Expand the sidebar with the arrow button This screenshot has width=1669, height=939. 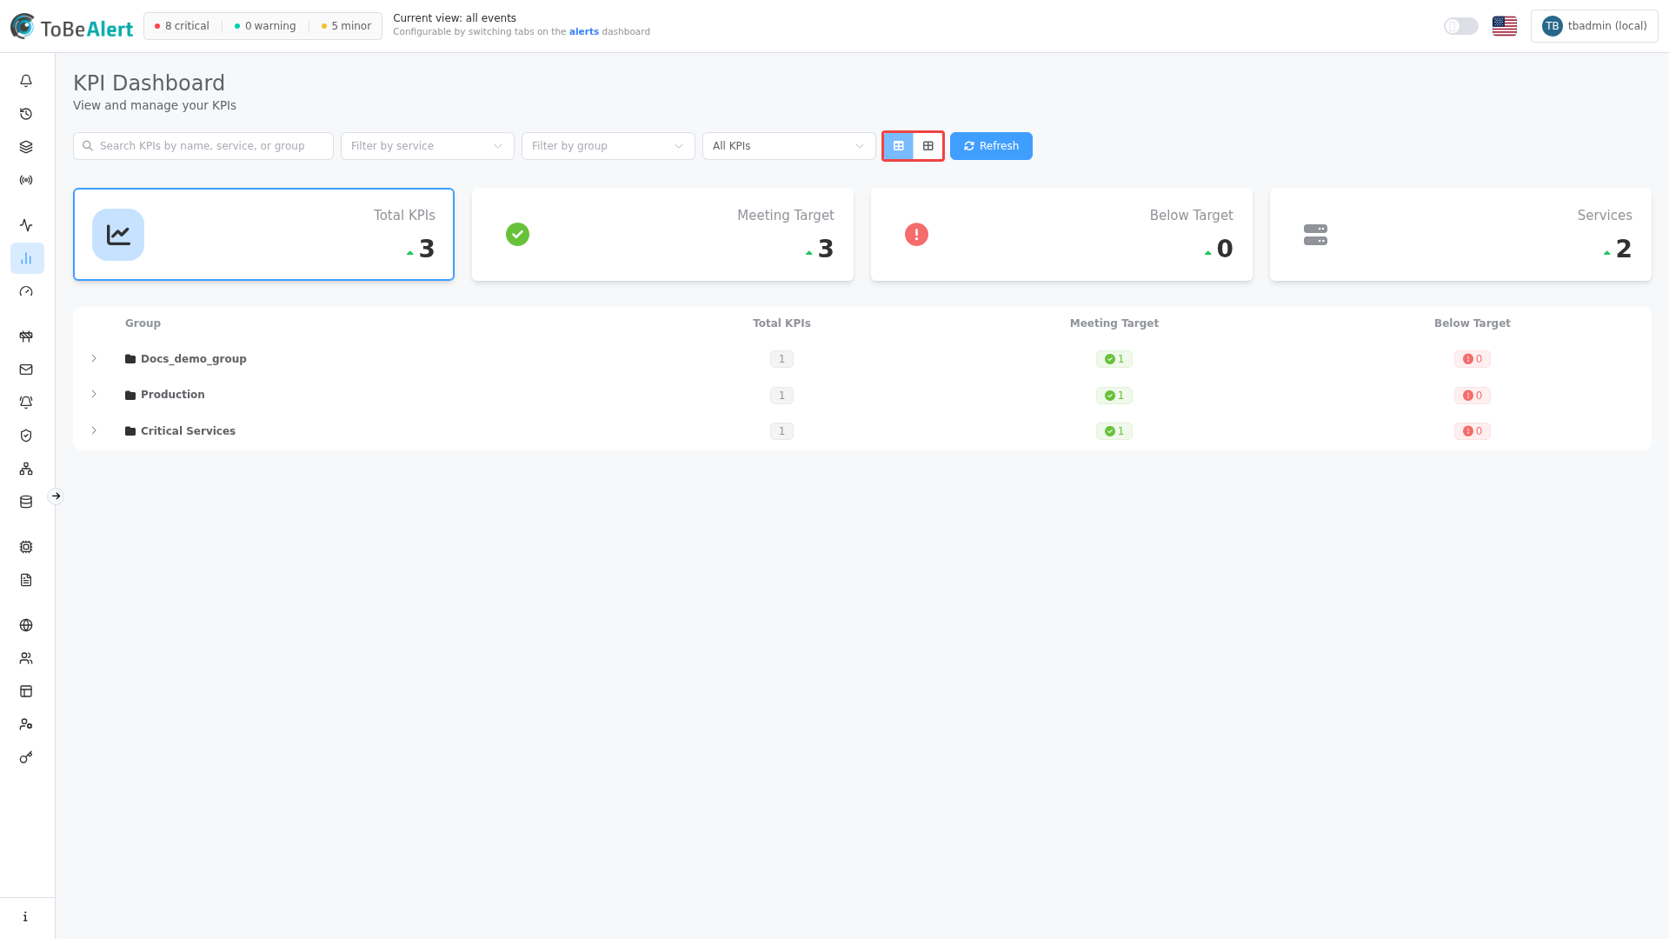(56, 496)
